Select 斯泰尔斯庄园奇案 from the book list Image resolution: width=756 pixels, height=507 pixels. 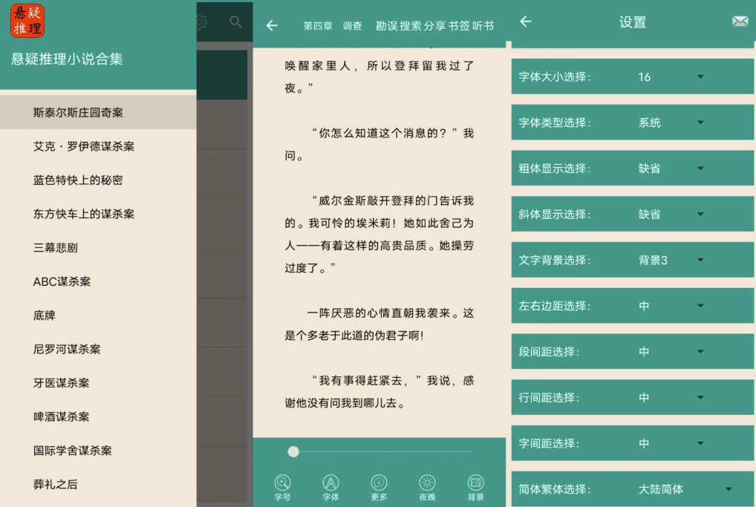pos(78,113)
